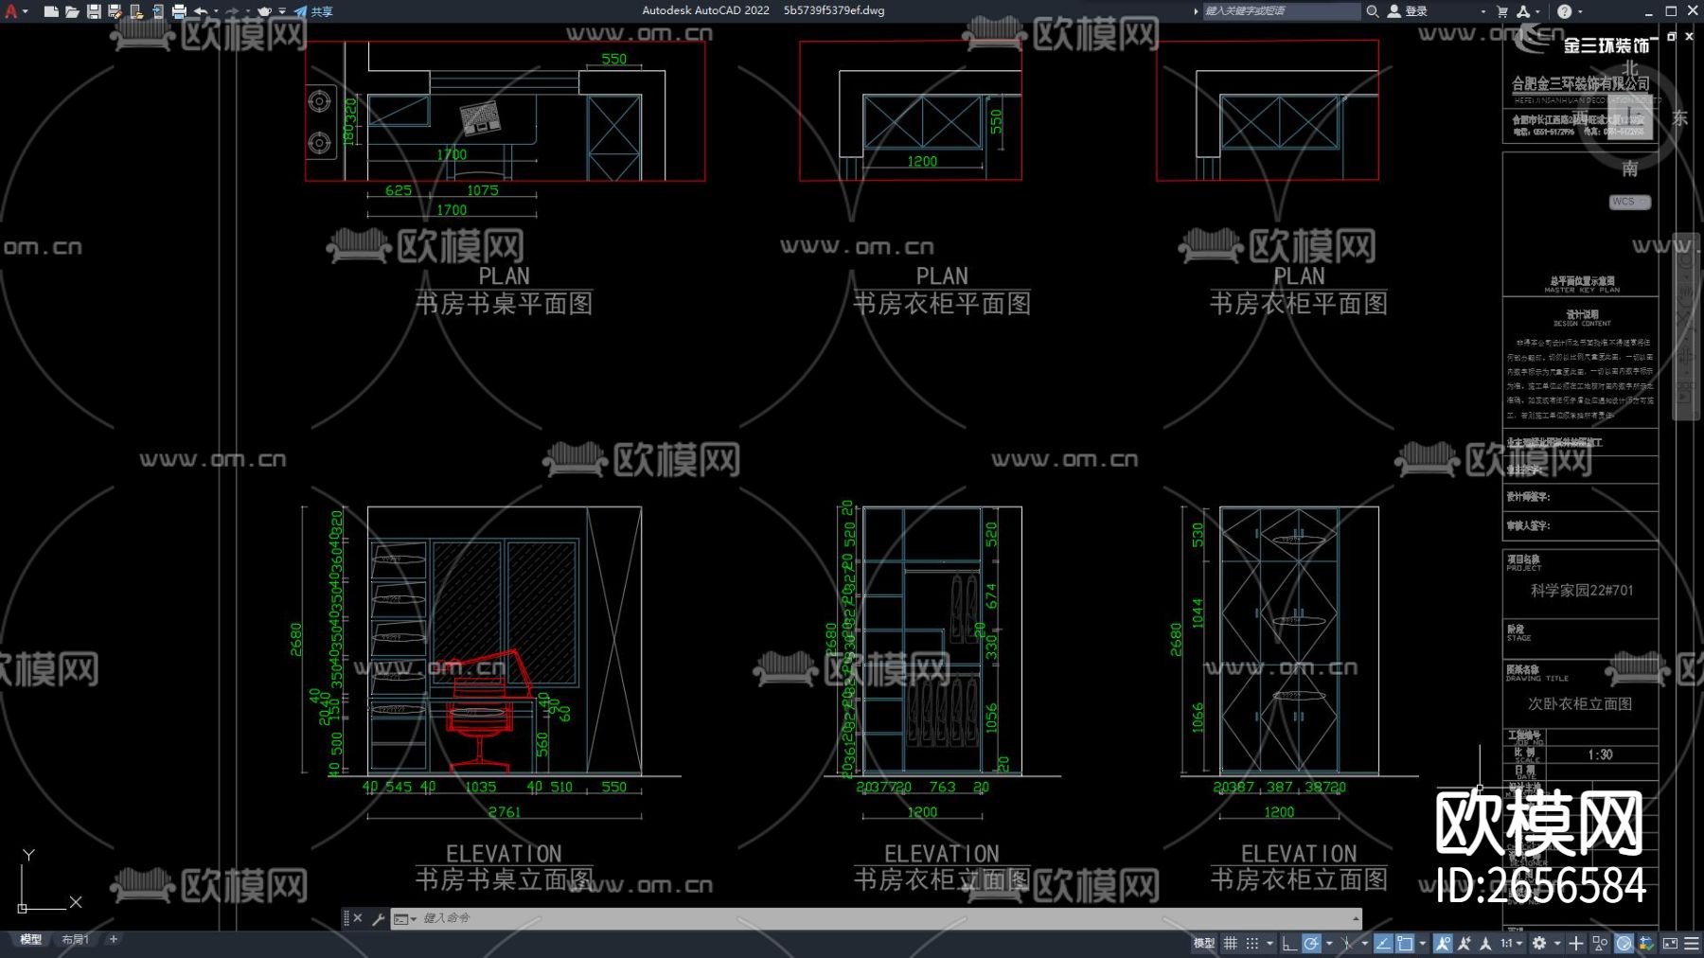Toggle isometric drafting in status bar
The image size is (1704, 958).
[1347, 943]
